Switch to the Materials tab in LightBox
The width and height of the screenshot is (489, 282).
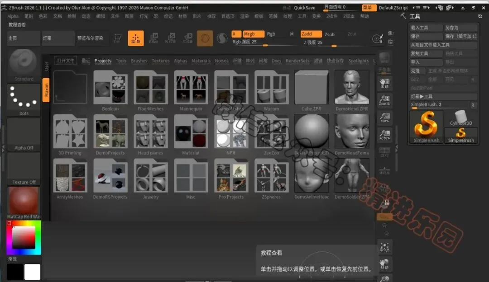(201, 61)
